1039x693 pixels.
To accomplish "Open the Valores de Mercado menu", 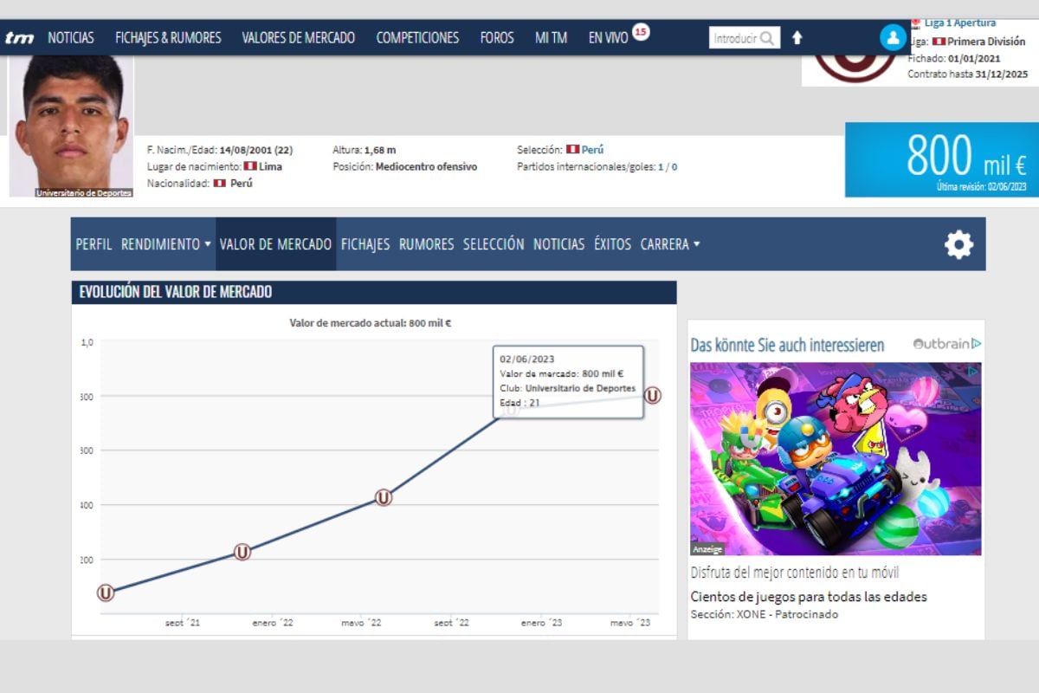I will [x=298, y=38].
